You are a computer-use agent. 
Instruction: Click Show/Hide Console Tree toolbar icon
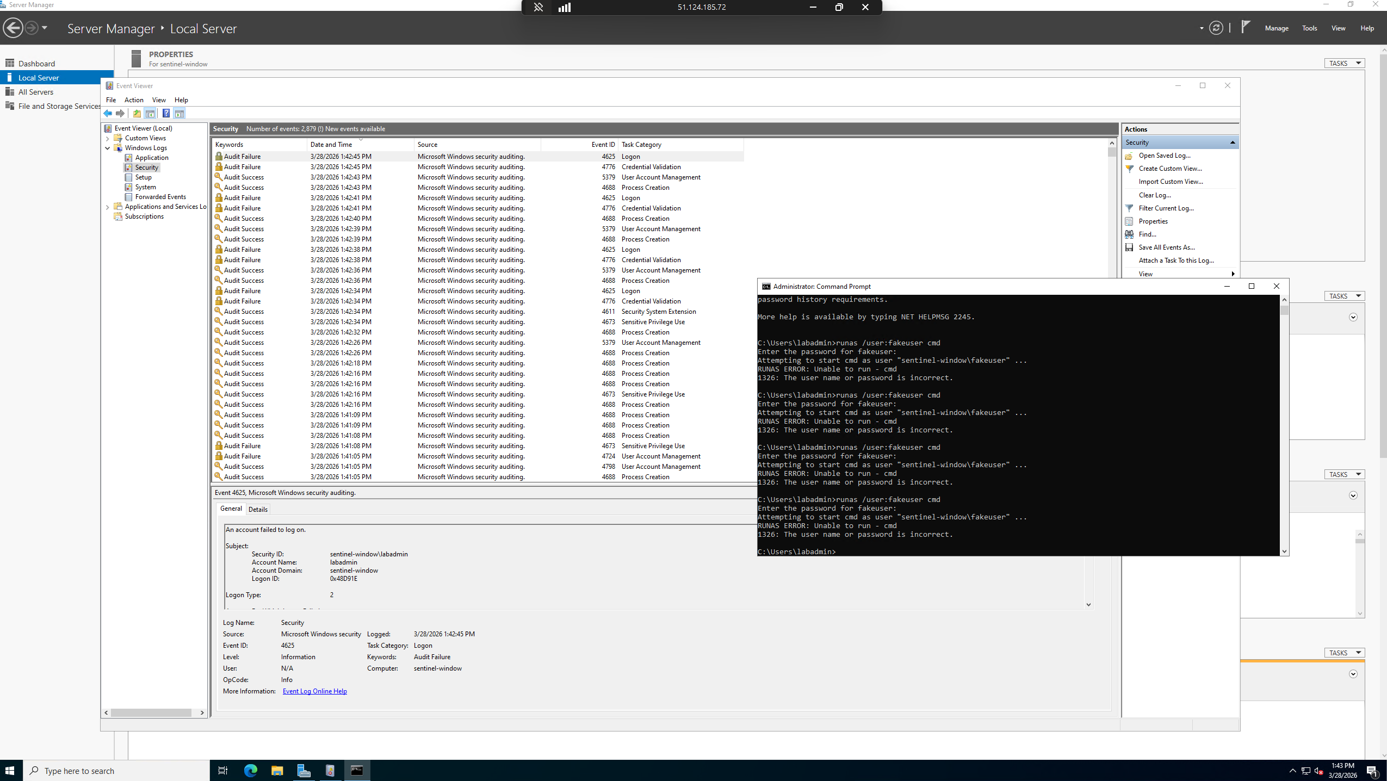coord(150,113)
